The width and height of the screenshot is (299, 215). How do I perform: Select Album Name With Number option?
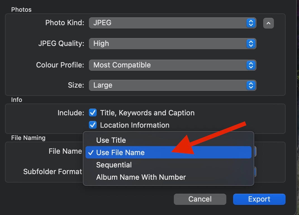tap(141, 177)
